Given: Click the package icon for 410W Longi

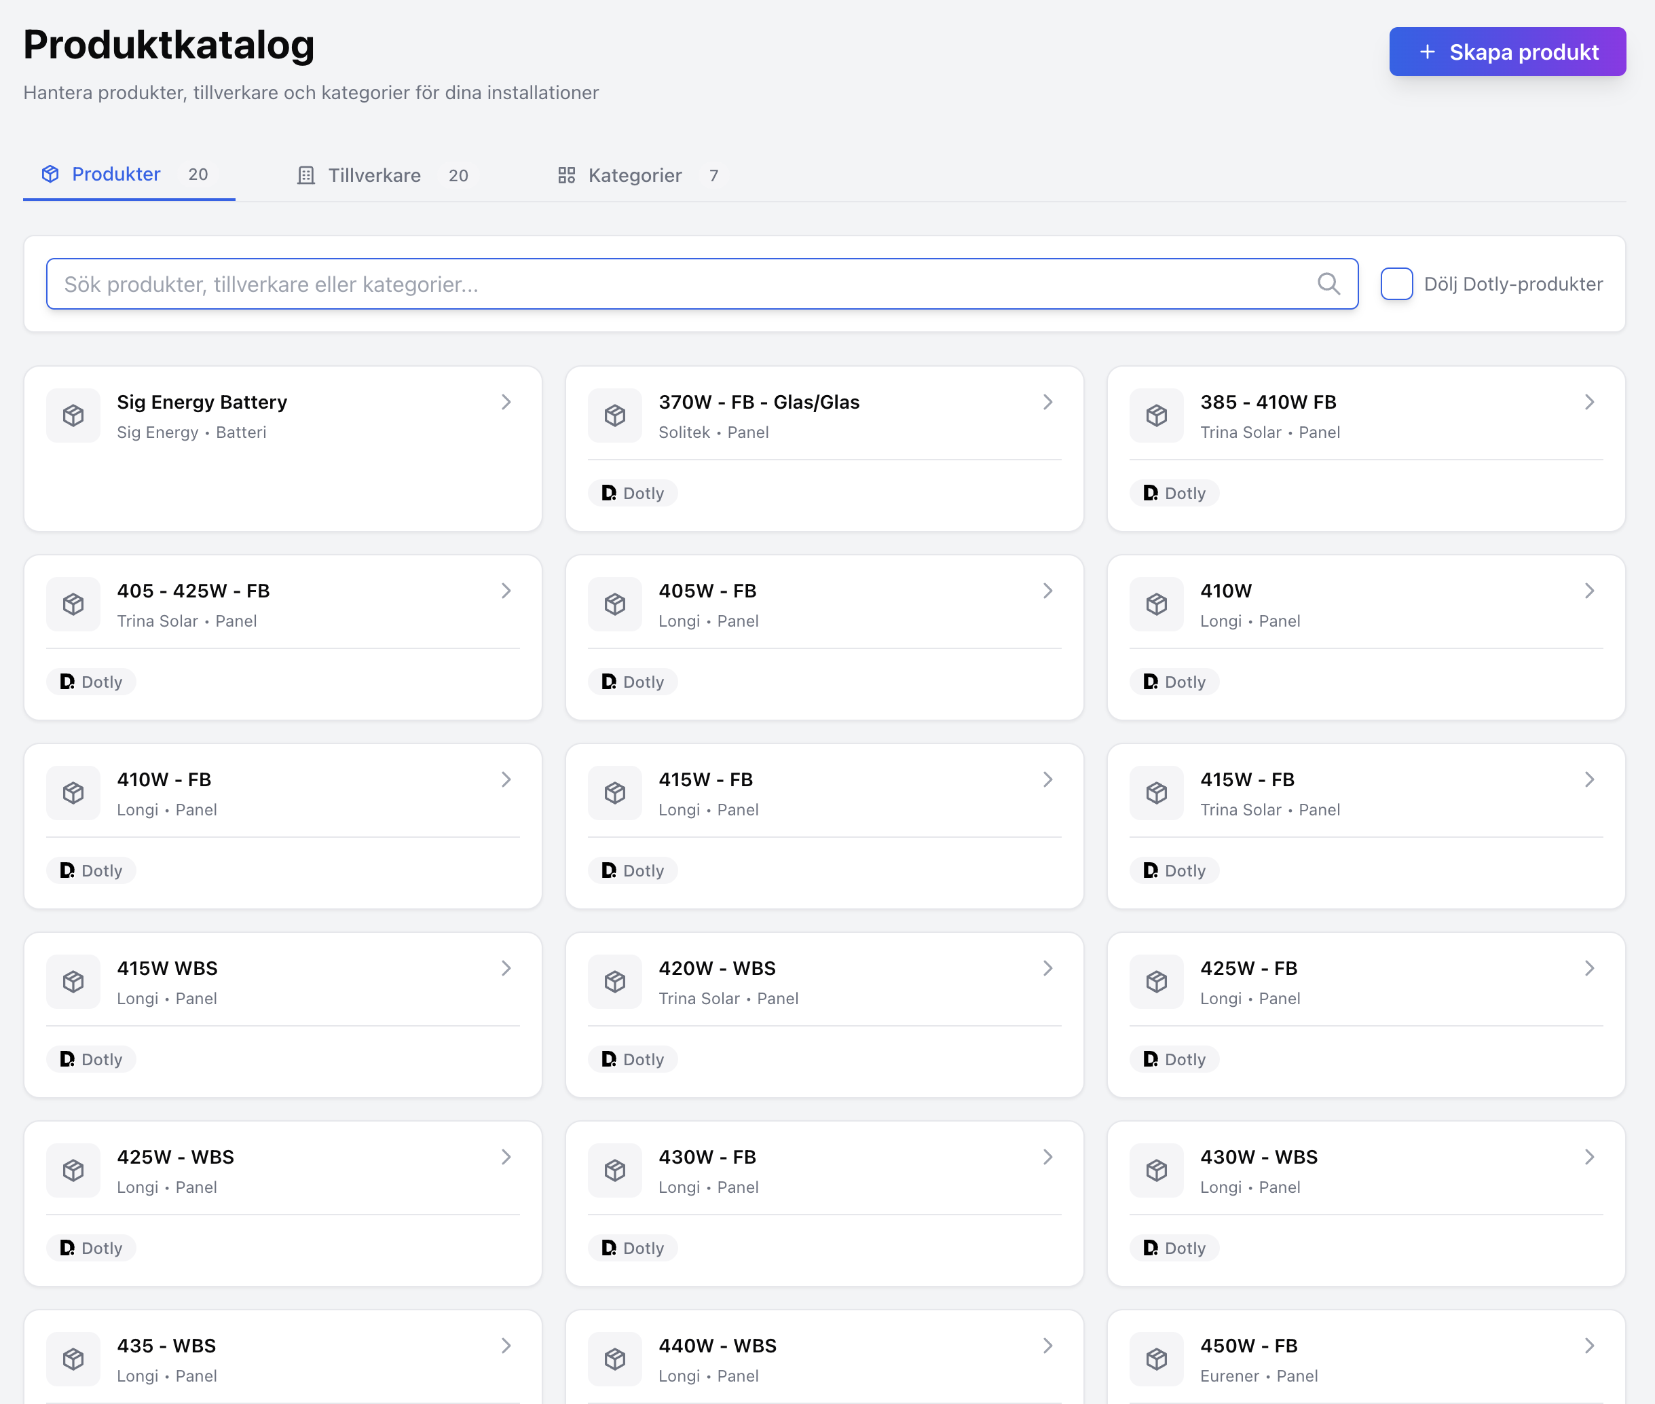Looking at the screenshot, I should point(1156,604).
